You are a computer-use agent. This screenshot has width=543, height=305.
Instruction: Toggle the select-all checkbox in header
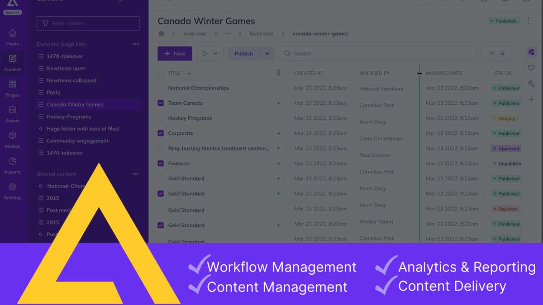(x=161, y=73)
